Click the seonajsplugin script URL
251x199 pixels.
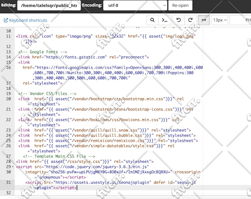pyautogui.click(x=102, y=182)
